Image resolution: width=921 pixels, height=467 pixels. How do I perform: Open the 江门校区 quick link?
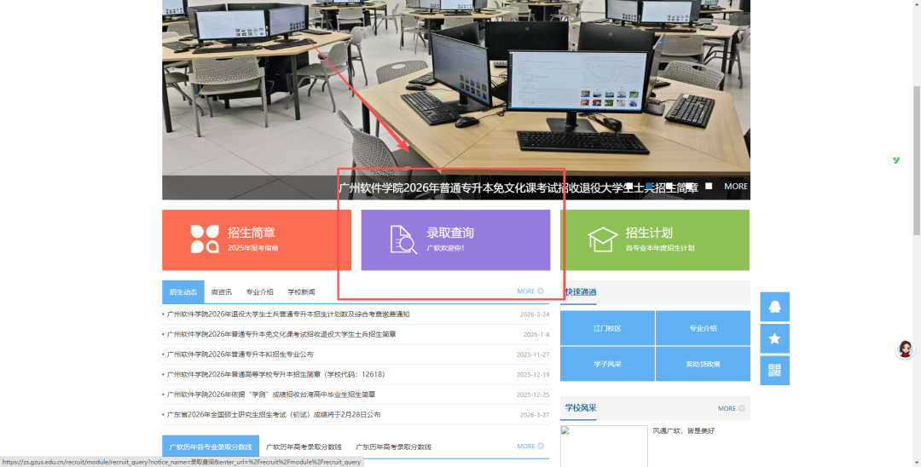tap(607, 328)
